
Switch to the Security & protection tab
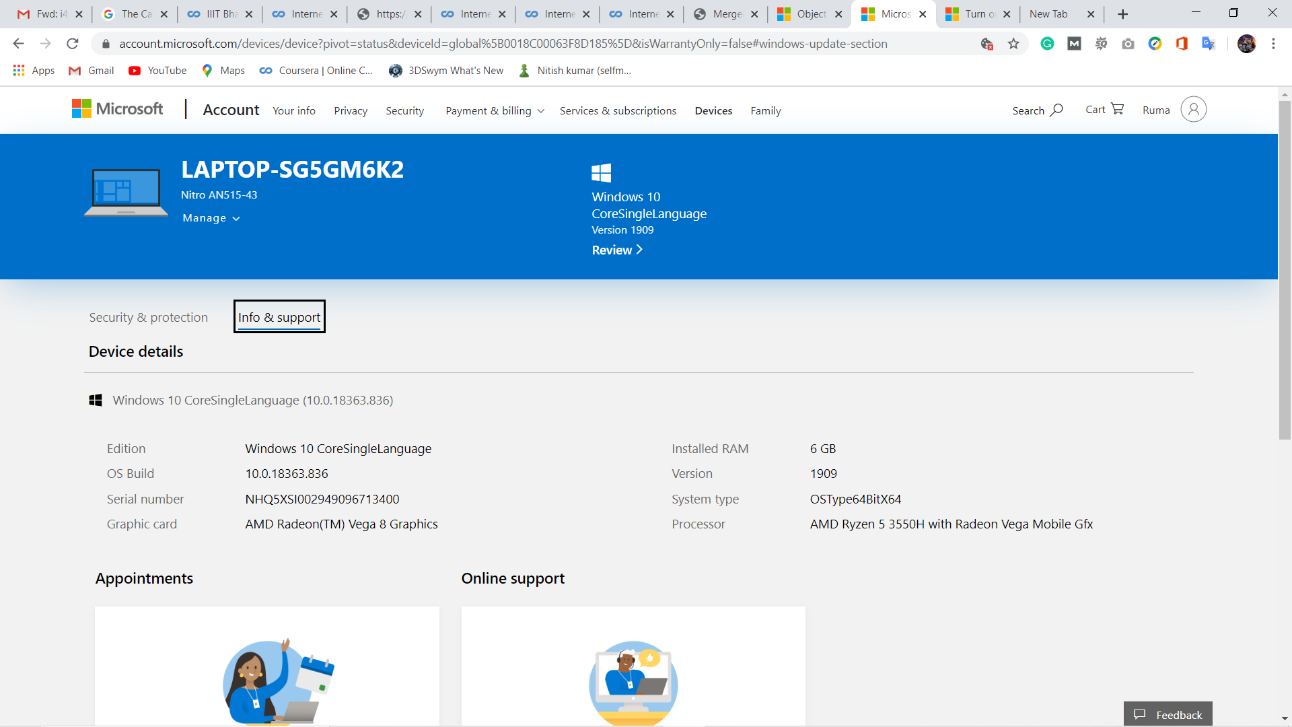click(x=148, y=316)
